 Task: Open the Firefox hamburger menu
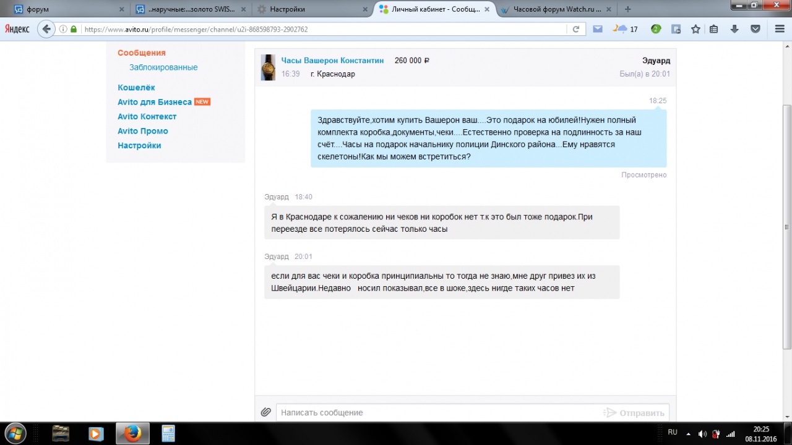[x=779, y=29]
